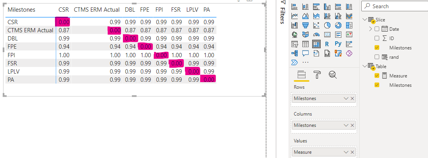
Task: Uncheck Milestones under the Slice table
Action: tap(377, 47)
